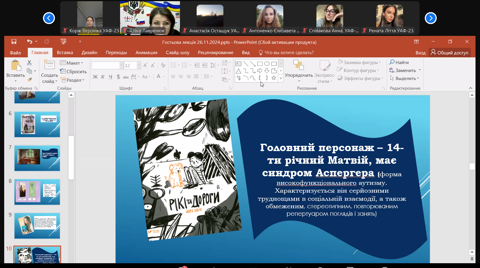
Task: Toggle strikethrough abc formatting
Action: (x=126, y=77)
